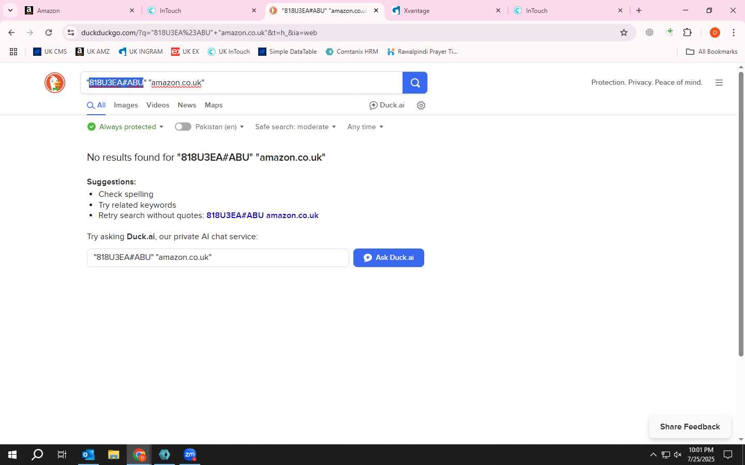745x465 pixels.
Task: Switch to News results tab
Action: [187, 105]
